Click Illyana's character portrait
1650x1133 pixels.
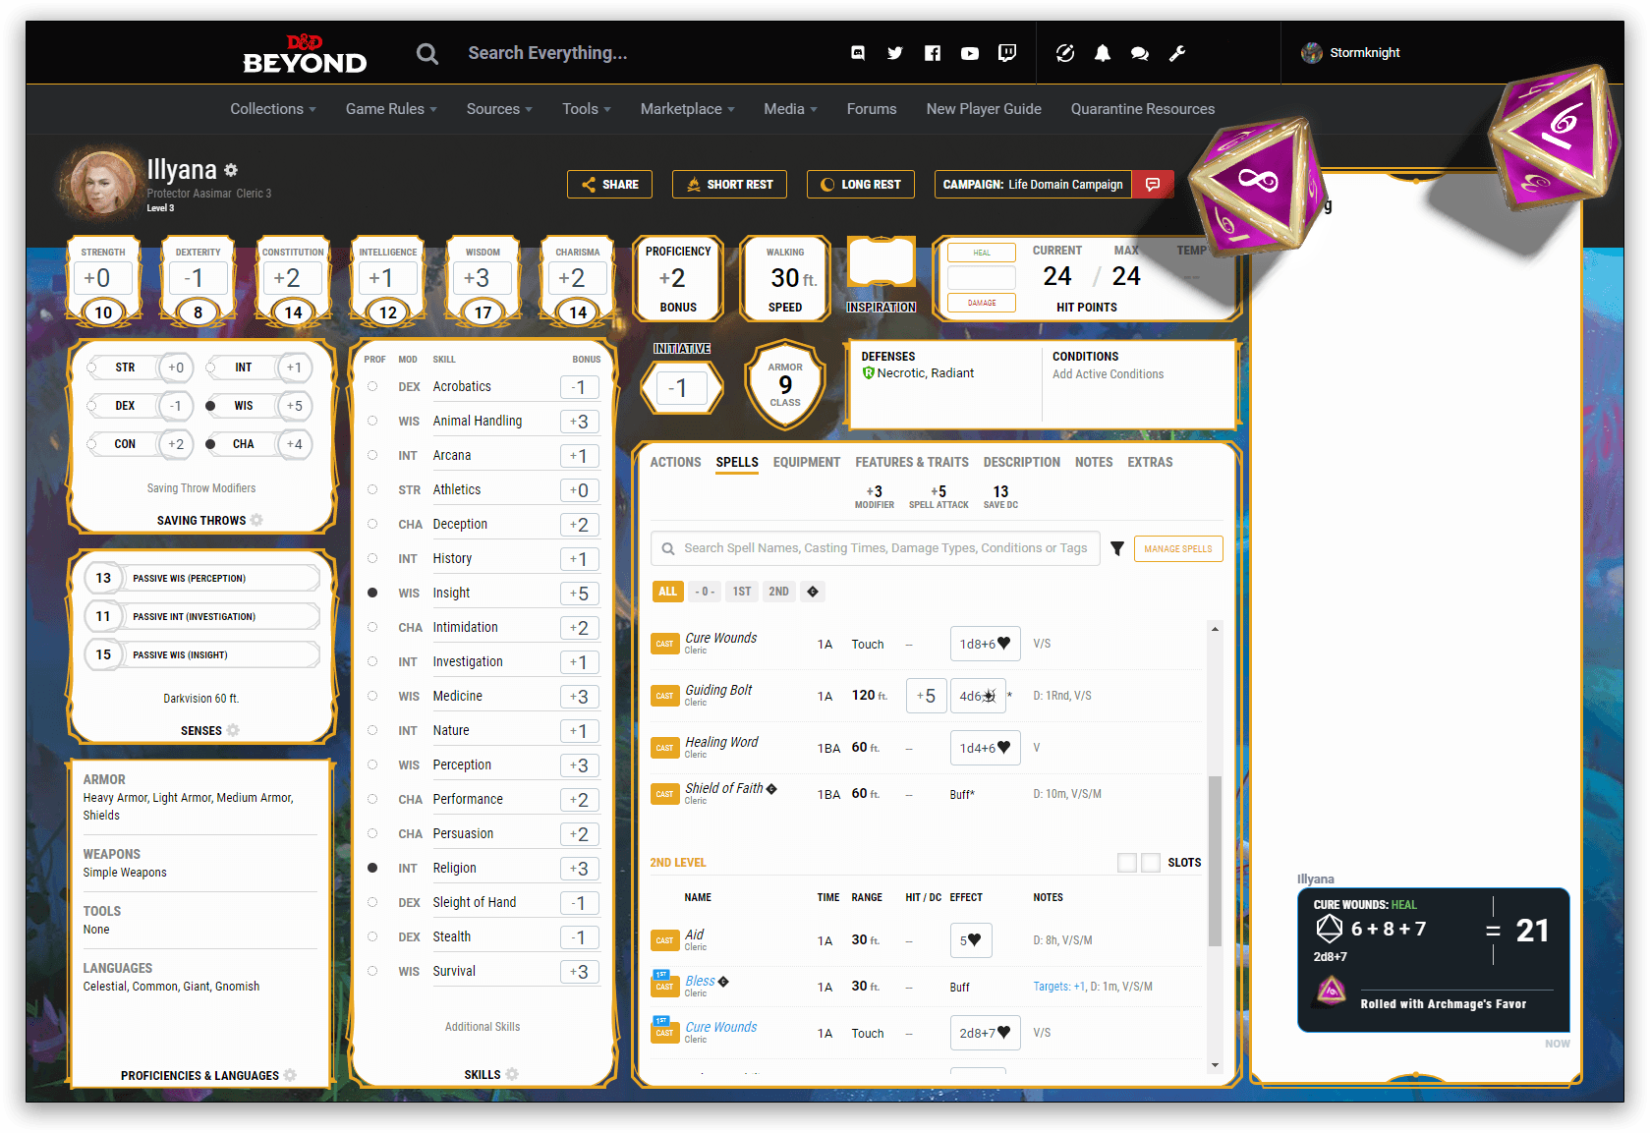pos(102,183)
